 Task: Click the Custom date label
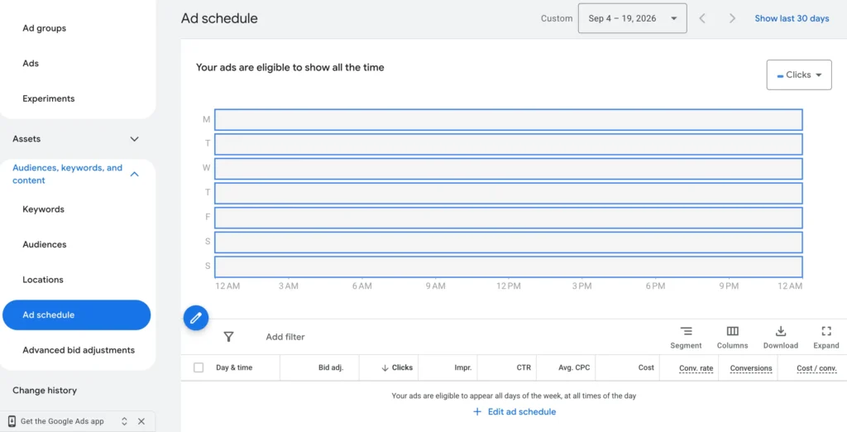click(x=557, y=18)
